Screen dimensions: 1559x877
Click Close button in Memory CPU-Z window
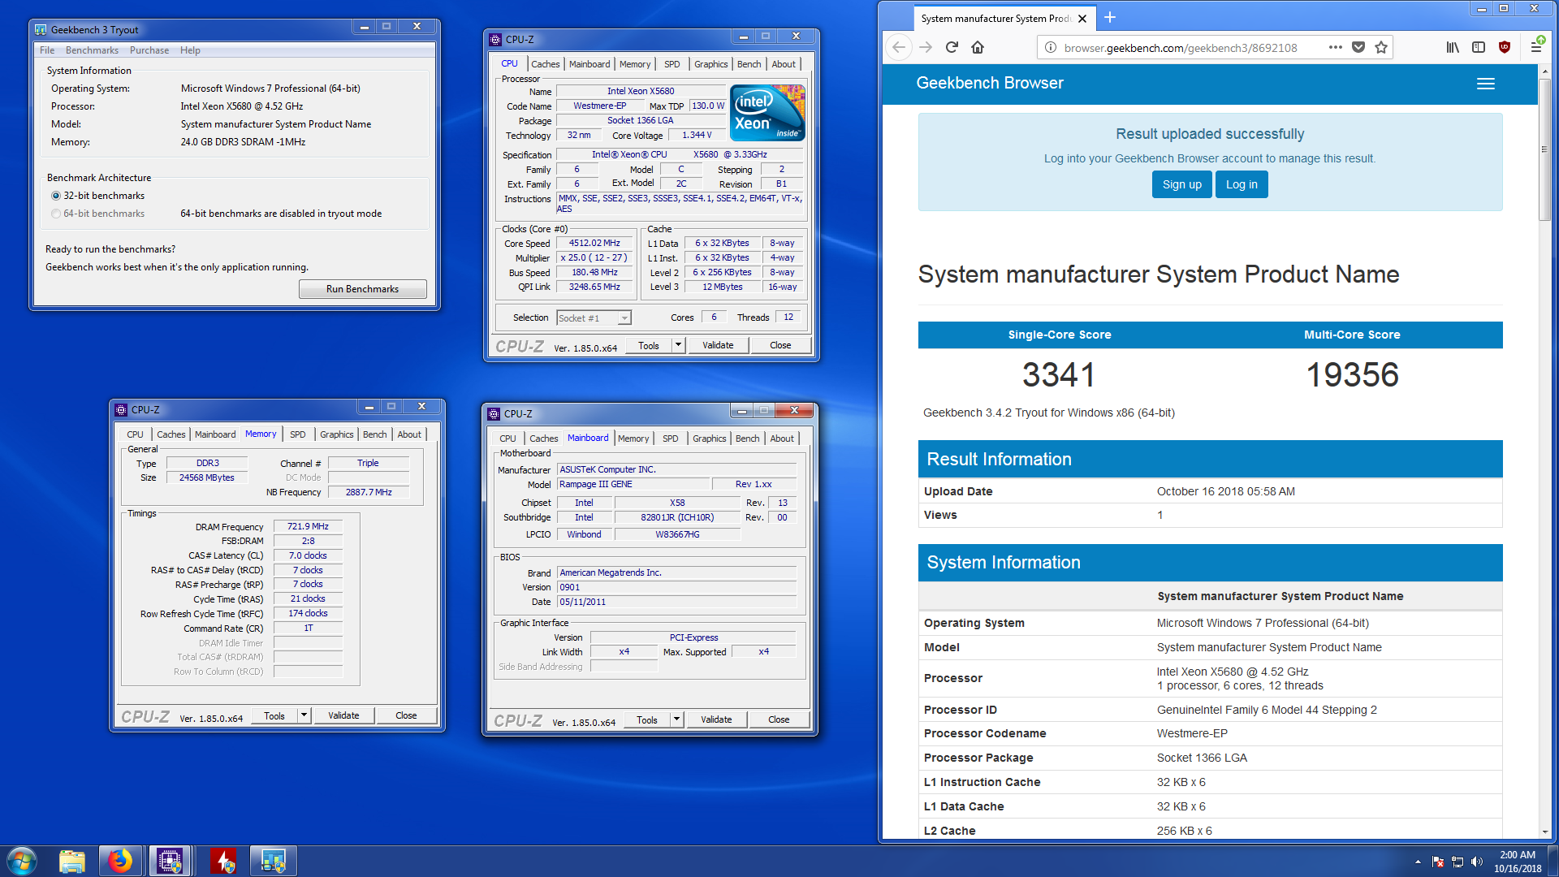coord(406,715)
